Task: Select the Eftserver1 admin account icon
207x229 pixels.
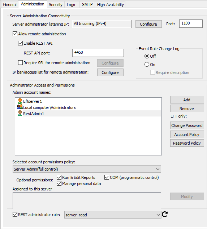Action: coord(20,101)
